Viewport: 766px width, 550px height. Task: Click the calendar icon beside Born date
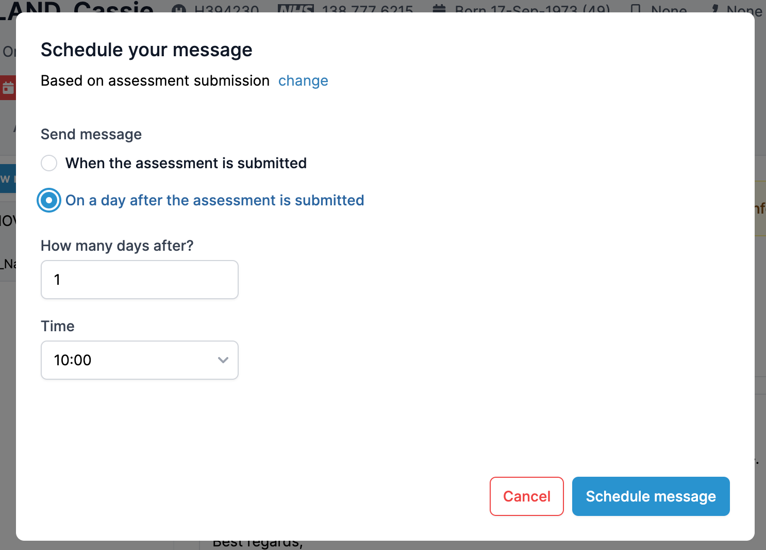(x=439, y=9)
